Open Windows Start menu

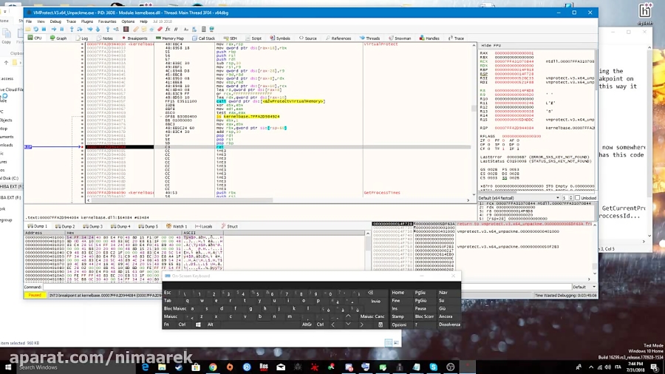click(x=8, y=367)
